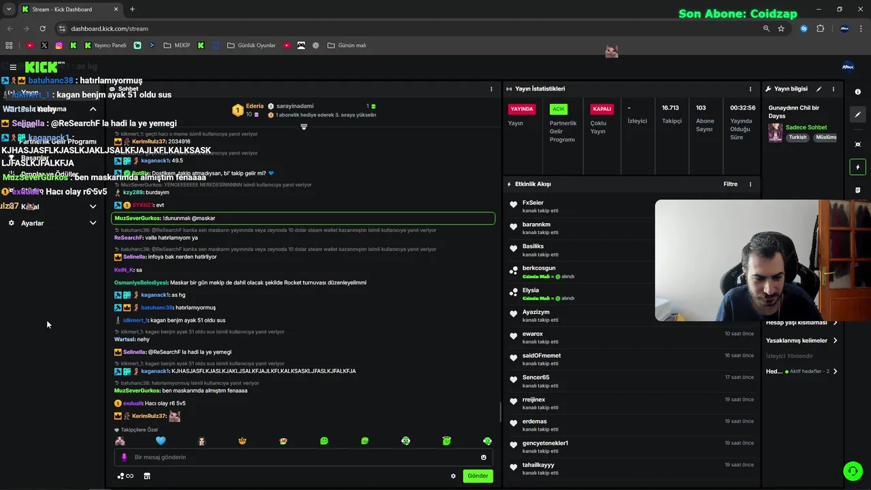The image size is (871, 490).
Task: Toggle the KAPALI multi-stream status badge
Action: pos(602,109)
